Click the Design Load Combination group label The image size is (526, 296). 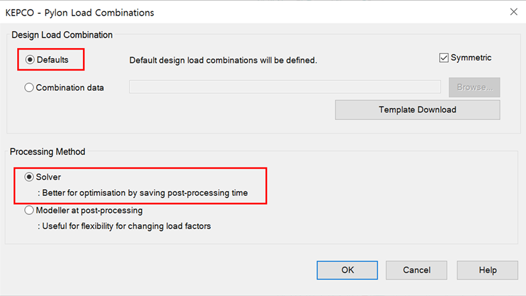click(62, 35)
